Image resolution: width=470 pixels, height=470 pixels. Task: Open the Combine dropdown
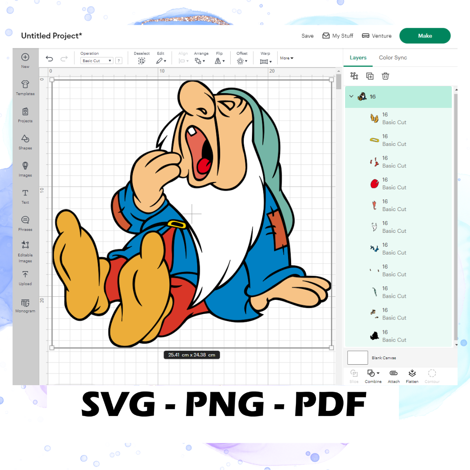tap(373, 376)
